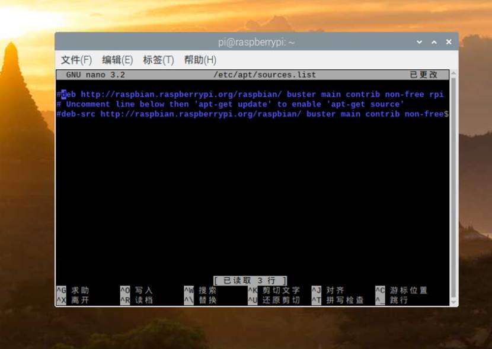Image resolution: width=492 pixels, height=349 pixels.
Task: Click the ^J 对齐 shortcut
Action: [x=328, y=290]
